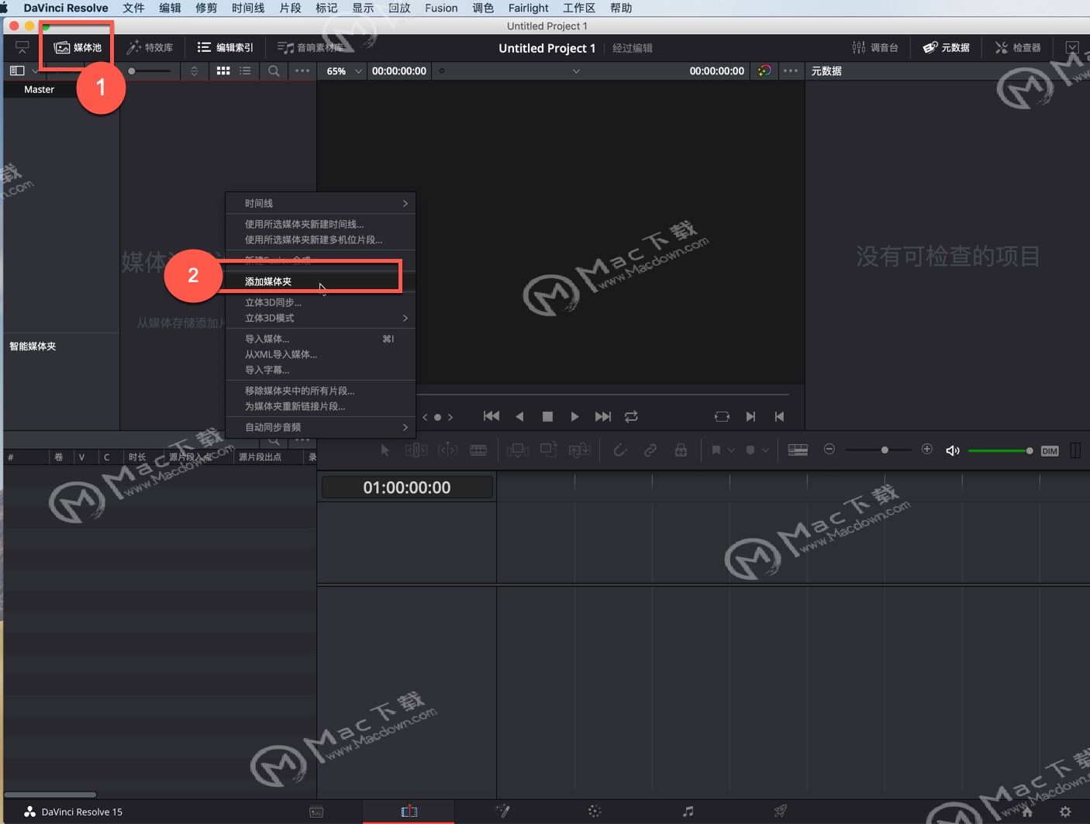Toggle the Metadata (元数据) panel
This screenshot has height=824, width=1090.
pyautogui.click(x=947, y=47)
